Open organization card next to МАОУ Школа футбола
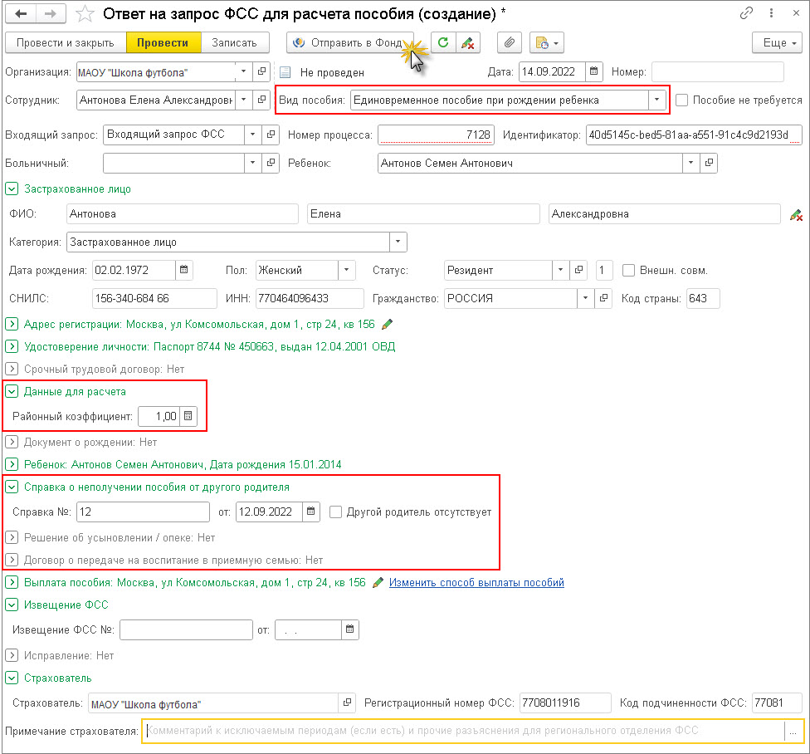Image resolution: width=810 pixels, height=754 pixels. click(262, 71)
